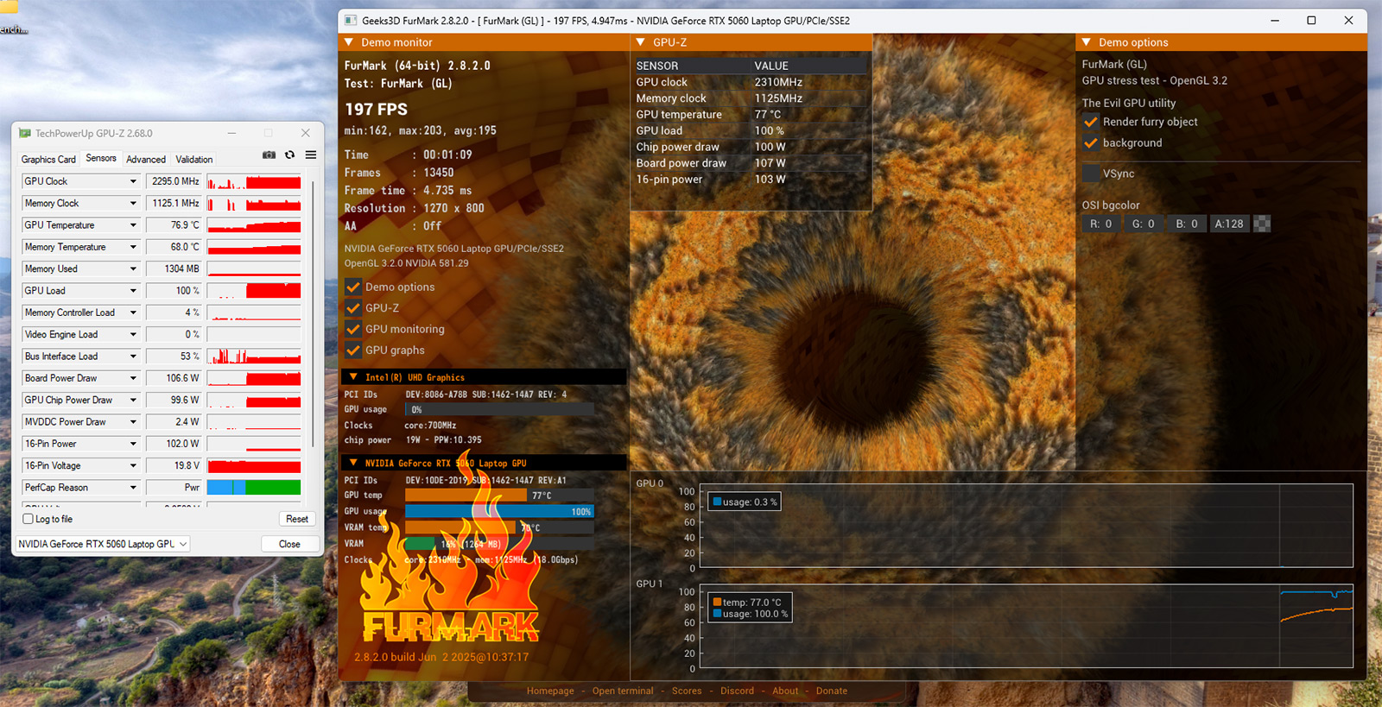Image resolution: width=1382 pixels, height=707 pixels.
Task: Collapse the Demo monitor panel triangle
Action: click(x=350, y=42)
